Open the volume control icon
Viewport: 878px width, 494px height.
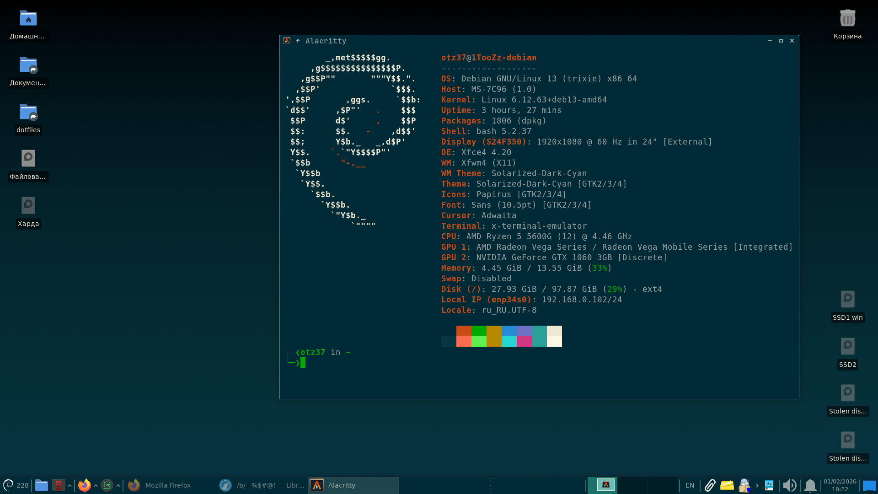tap(789, 485)
